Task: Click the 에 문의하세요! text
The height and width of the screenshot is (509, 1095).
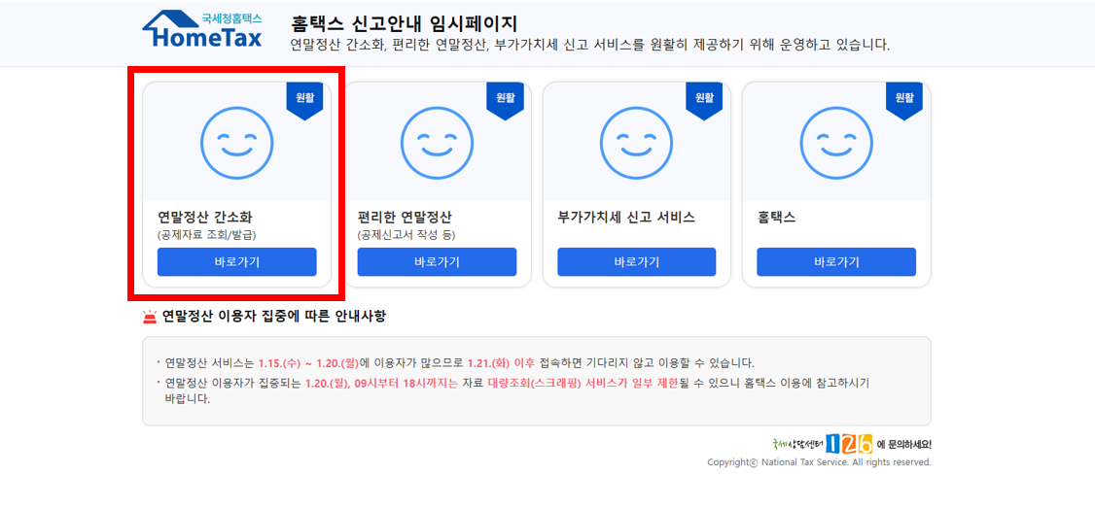Action: (903, 444)
